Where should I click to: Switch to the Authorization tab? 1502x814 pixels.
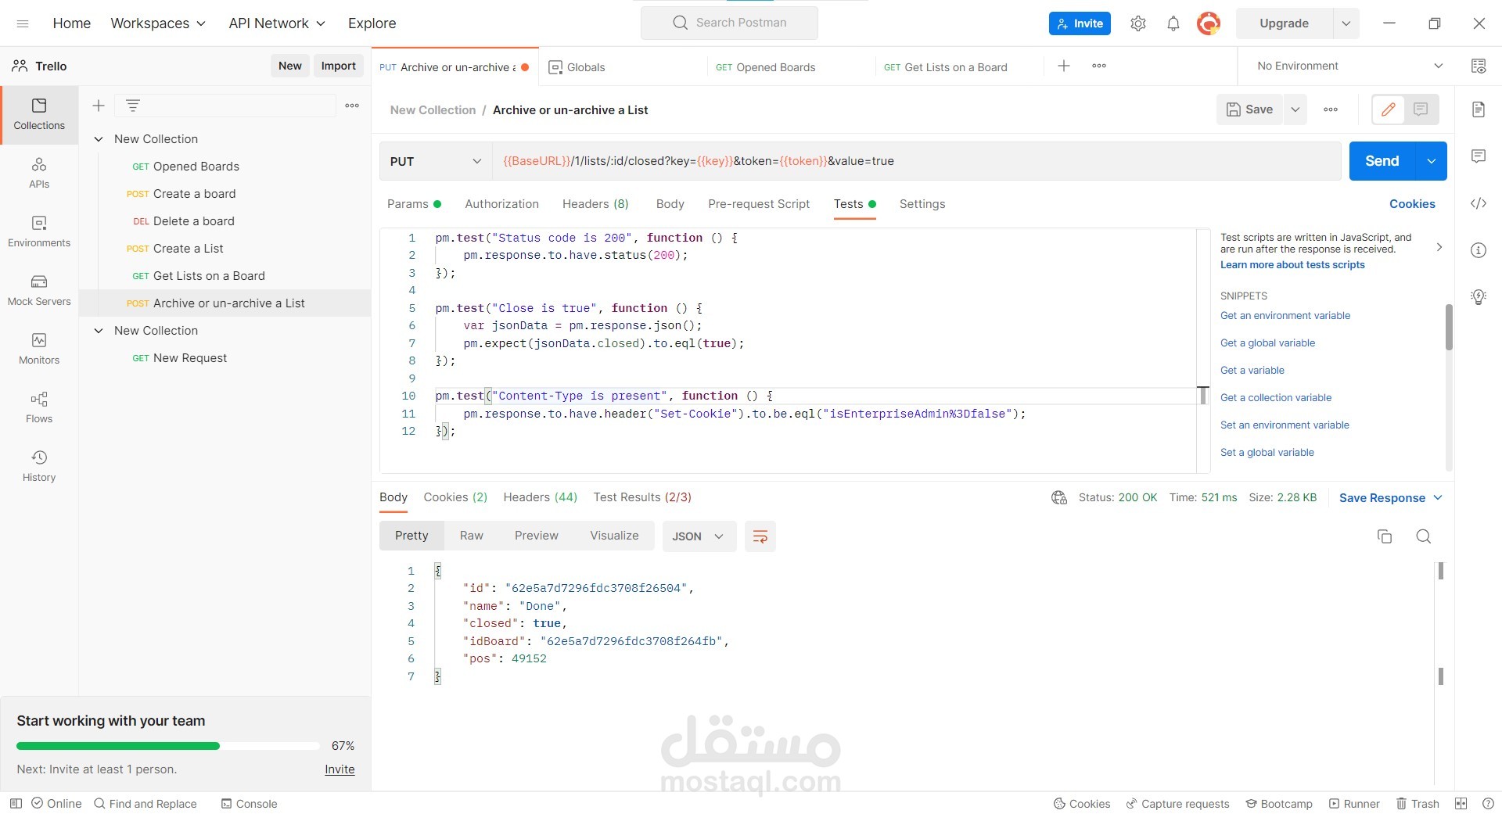(x=501, y=204)
